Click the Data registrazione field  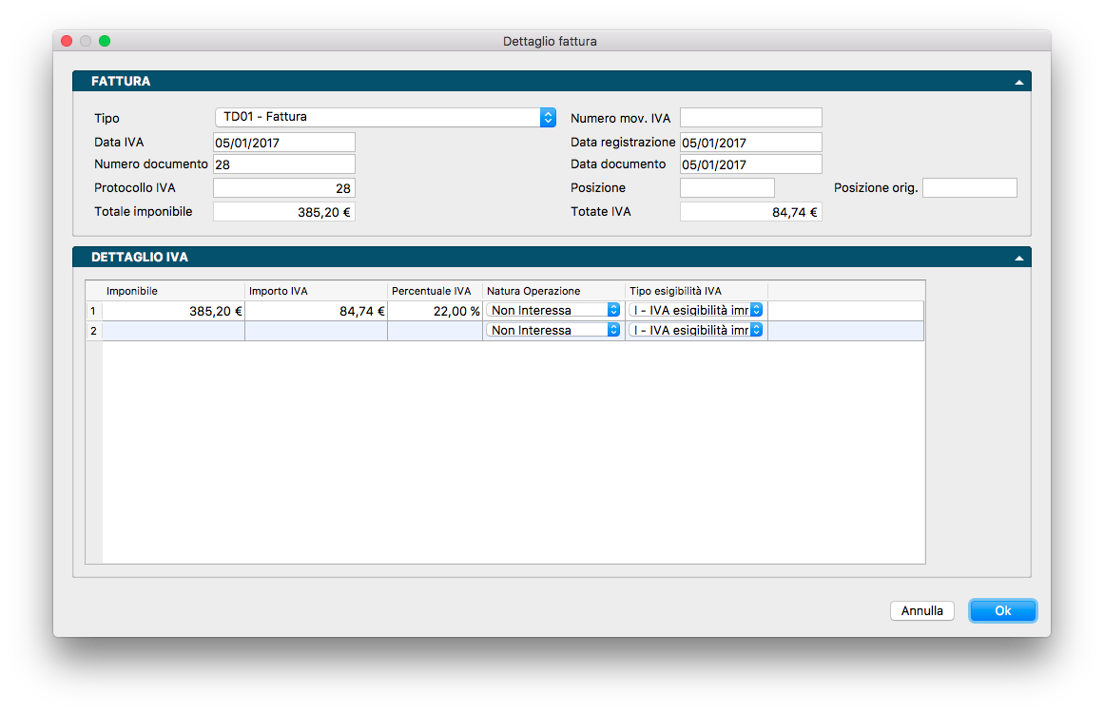[750, 143]
